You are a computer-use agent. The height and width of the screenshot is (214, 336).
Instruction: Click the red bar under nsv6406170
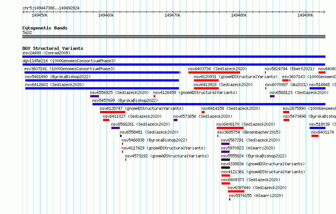[x=230, y=128]
